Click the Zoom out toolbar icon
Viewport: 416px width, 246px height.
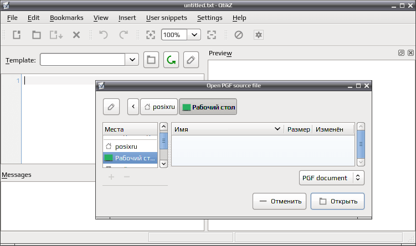(x=212, y=35)
